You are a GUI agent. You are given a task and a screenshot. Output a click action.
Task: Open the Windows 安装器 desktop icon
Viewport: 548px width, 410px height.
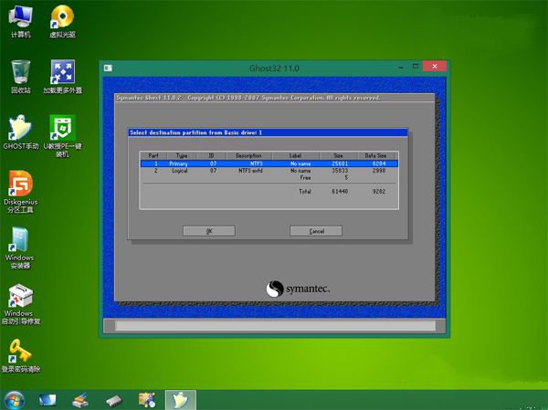click(20, 247)
